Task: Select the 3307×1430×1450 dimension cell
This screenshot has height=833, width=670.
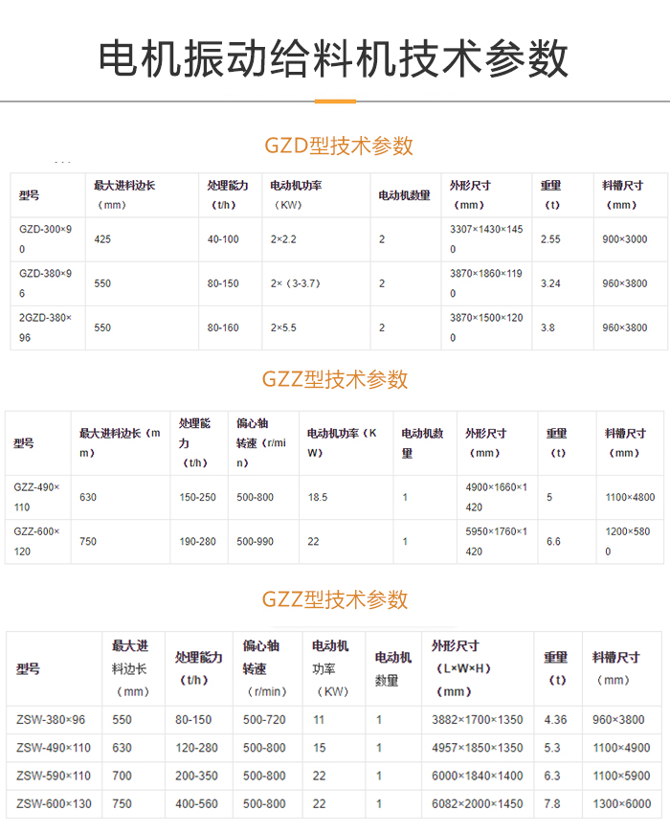Action: [x=486, y=239]
